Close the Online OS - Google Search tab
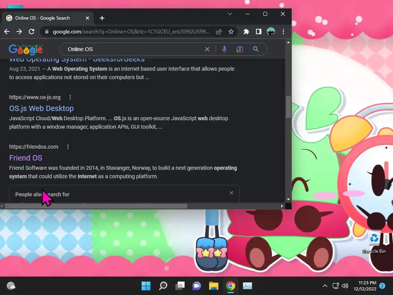 [88, 18]
